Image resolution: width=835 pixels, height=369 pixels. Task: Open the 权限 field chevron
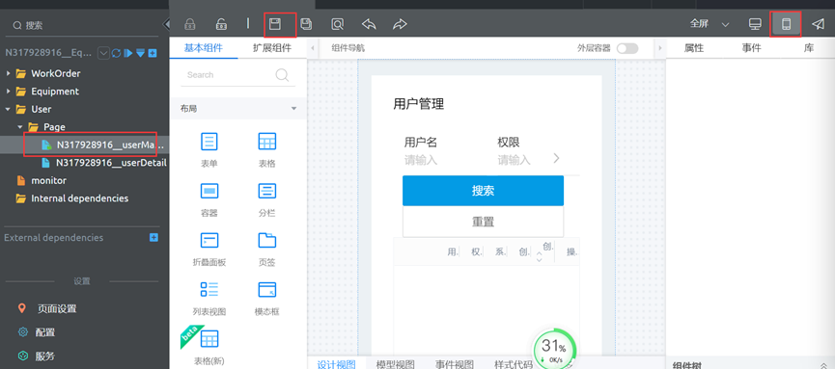click(556, 158)
